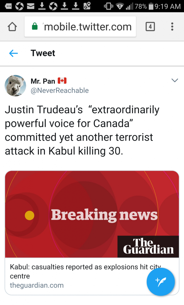Click The Guardian logo on the card

point(148,246)
